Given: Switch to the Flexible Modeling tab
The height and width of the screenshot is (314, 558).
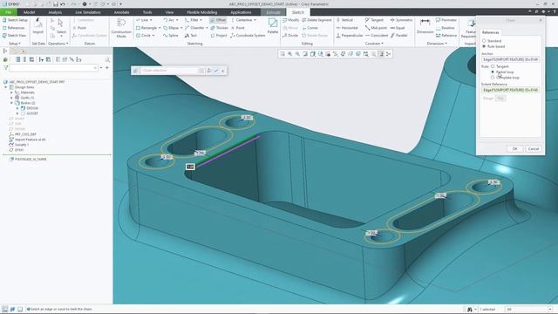Looking at the screenshot, I should point(201,12).
